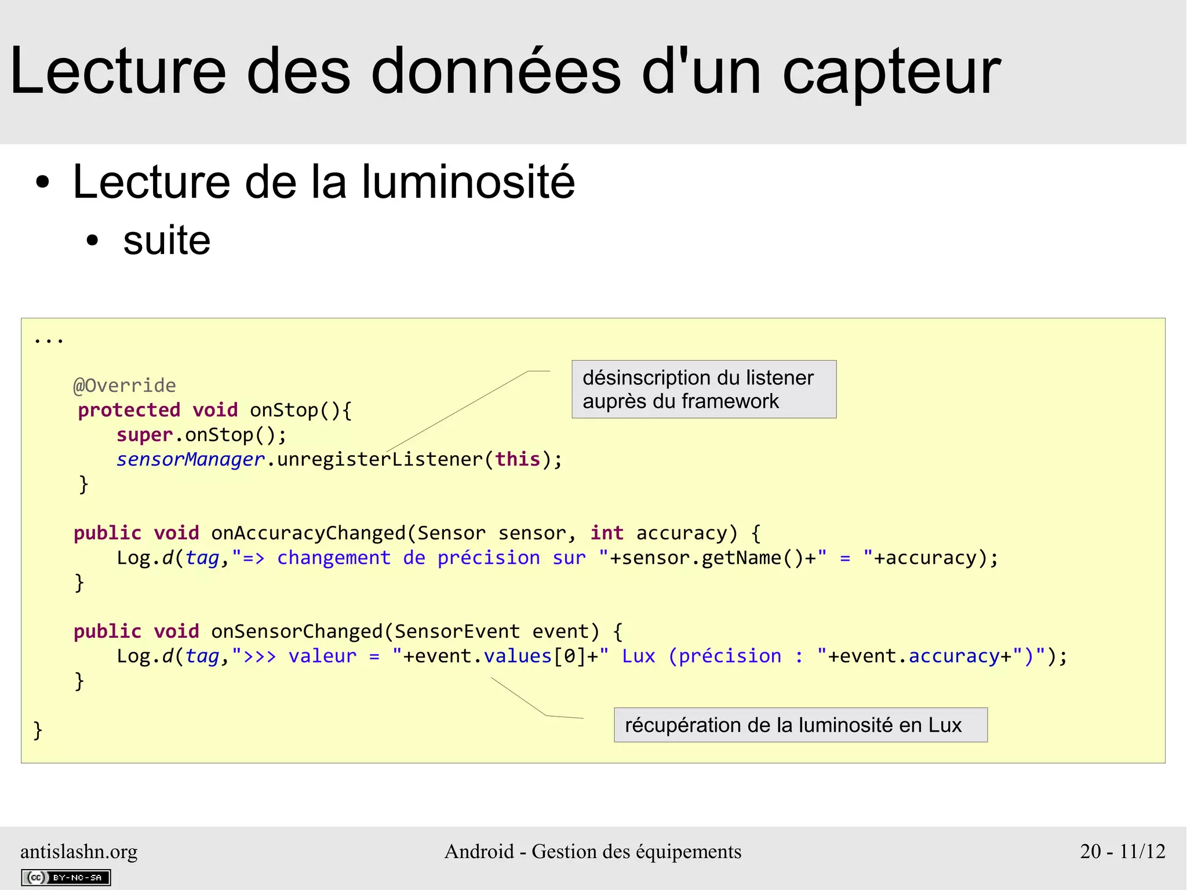
Task: Click the footer 'Android - Gestion des équipements'
Action: [x=593, y=851]
